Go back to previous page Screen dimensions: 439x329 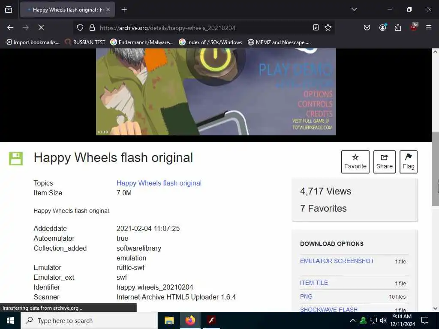pyautogui.click(x=10, y=27)
